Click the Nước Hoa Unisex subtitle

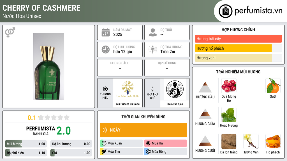[22, 16]
